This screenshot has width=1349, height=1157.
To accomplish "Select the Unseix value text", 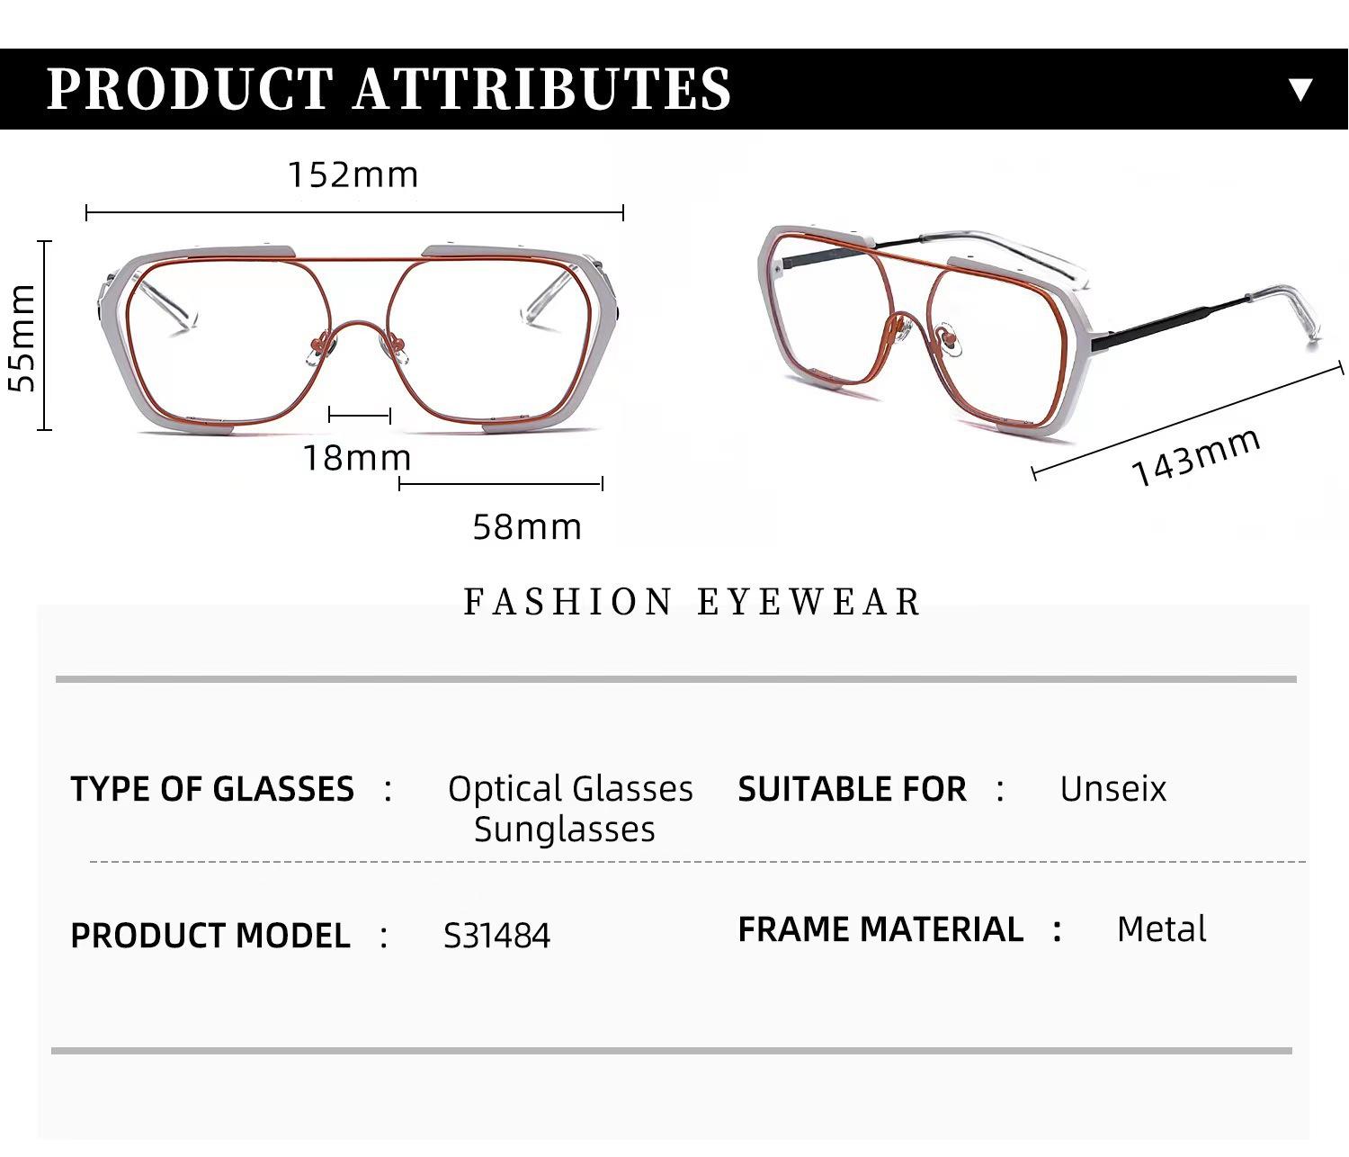I will 1112,789.
